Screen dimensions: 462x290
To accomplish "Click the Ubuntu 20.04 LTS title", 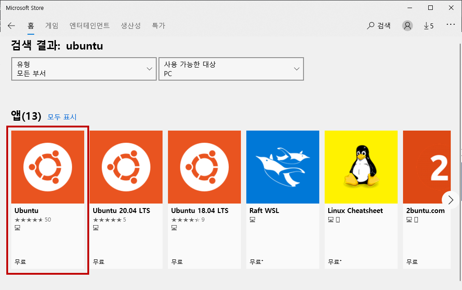I will click(x=122, y=211).
